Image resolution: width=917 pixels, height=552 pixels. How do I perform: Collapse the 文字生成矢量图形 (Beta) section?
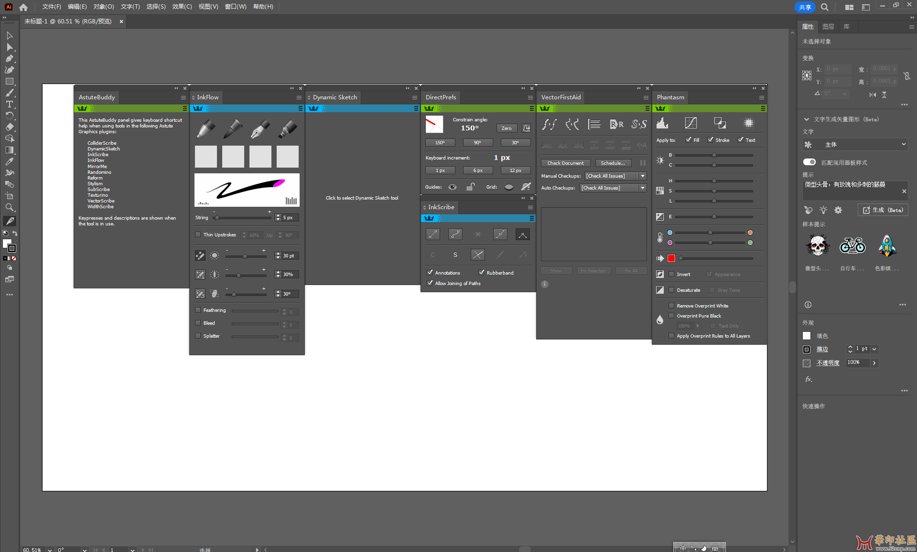[x=807, y=119]
